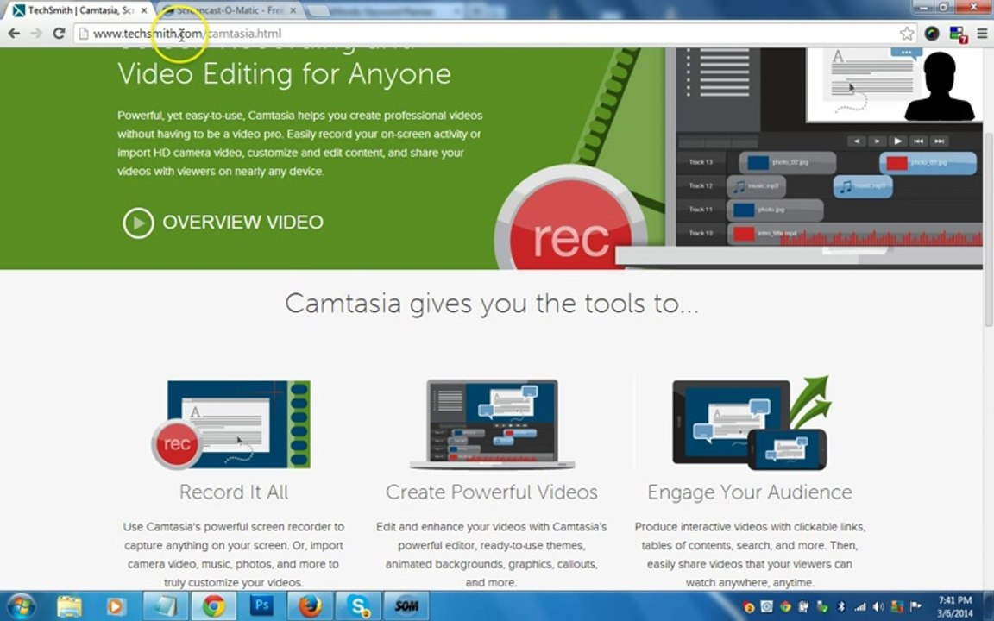Viewport: 994px width, 621px height.
Task: Click 'Camtasia gives you the tools to...' heading
Action: 492,304
